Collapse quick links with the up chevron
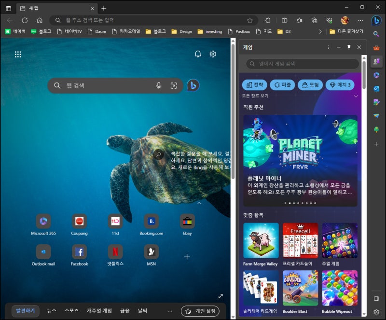The height and width of the screenshot is (320, 386). coord(199,203)
